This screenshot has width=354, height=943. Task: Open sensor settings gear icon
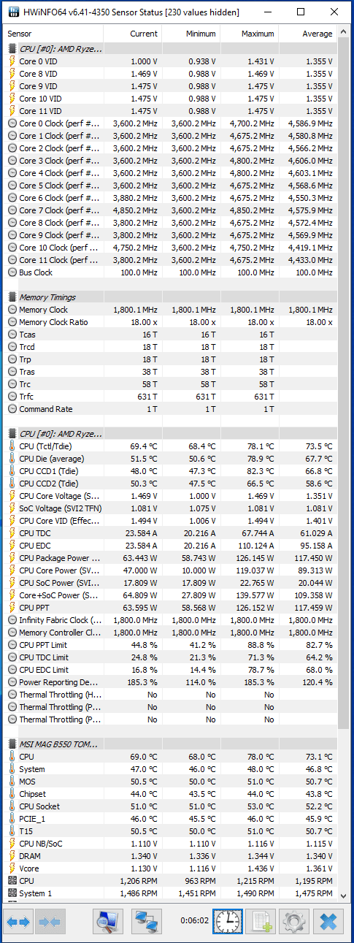coord(295,922)
